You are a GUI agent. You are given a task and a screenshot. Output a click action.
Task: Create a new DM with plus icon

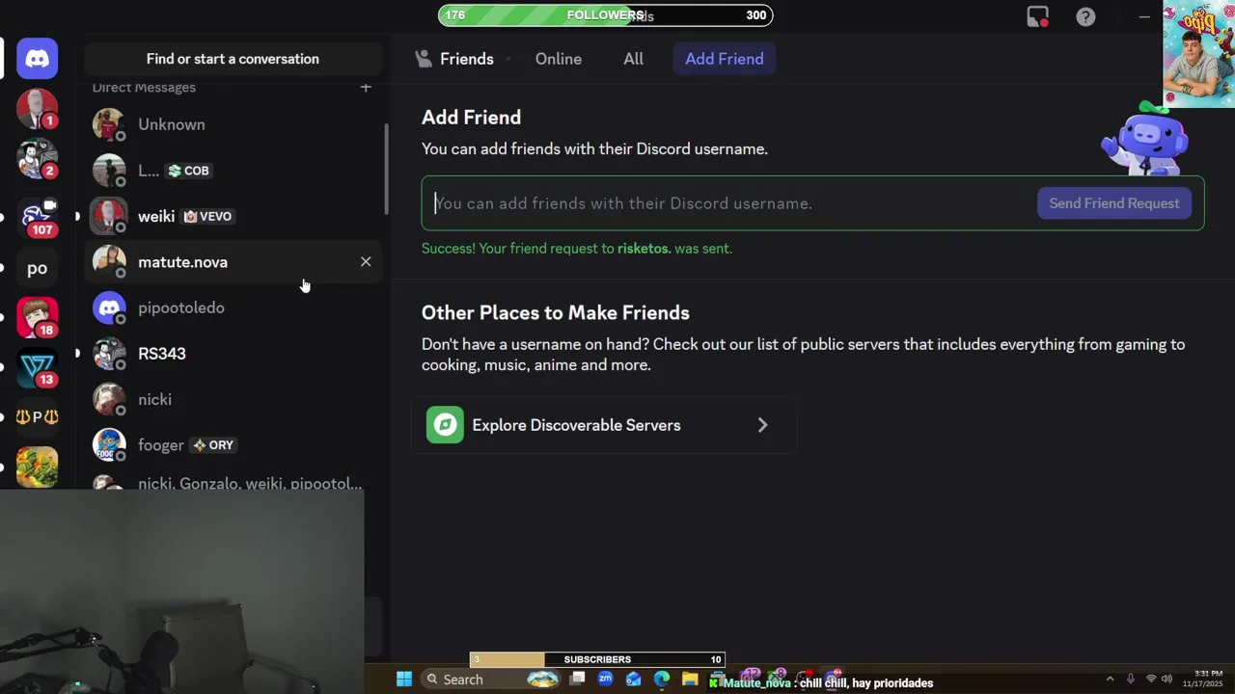(366, 88)
